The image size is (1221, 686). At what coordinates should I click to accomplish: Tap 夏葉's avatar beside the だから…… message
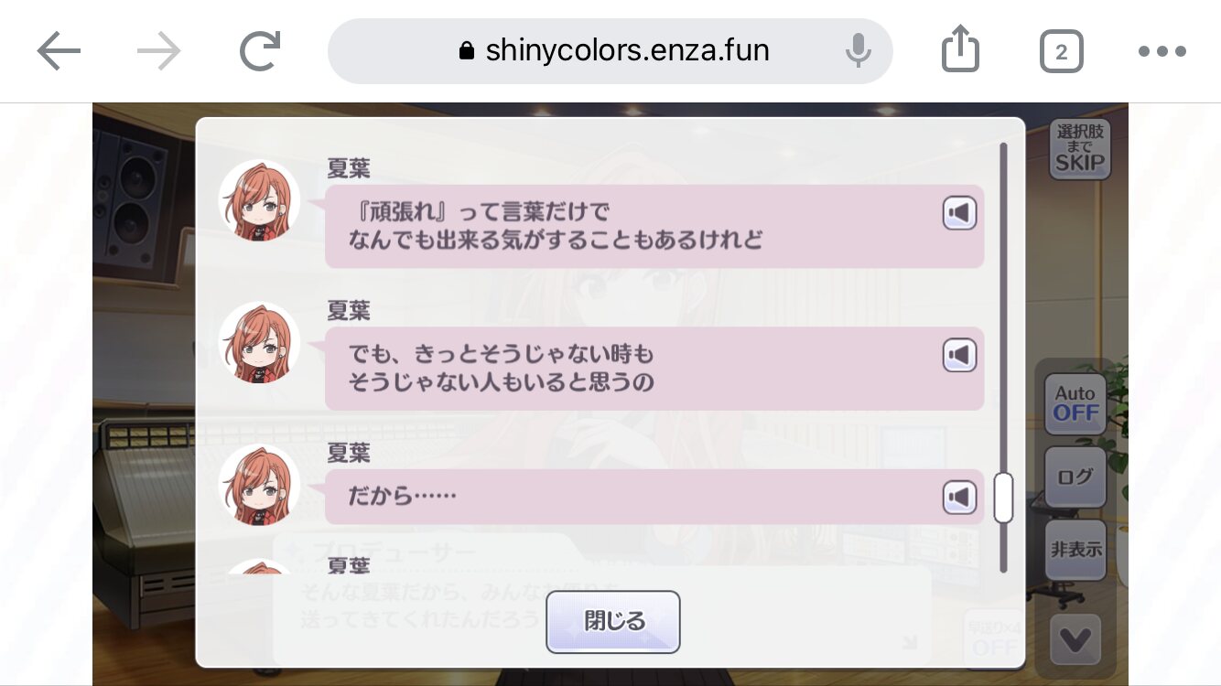point(259,485)
